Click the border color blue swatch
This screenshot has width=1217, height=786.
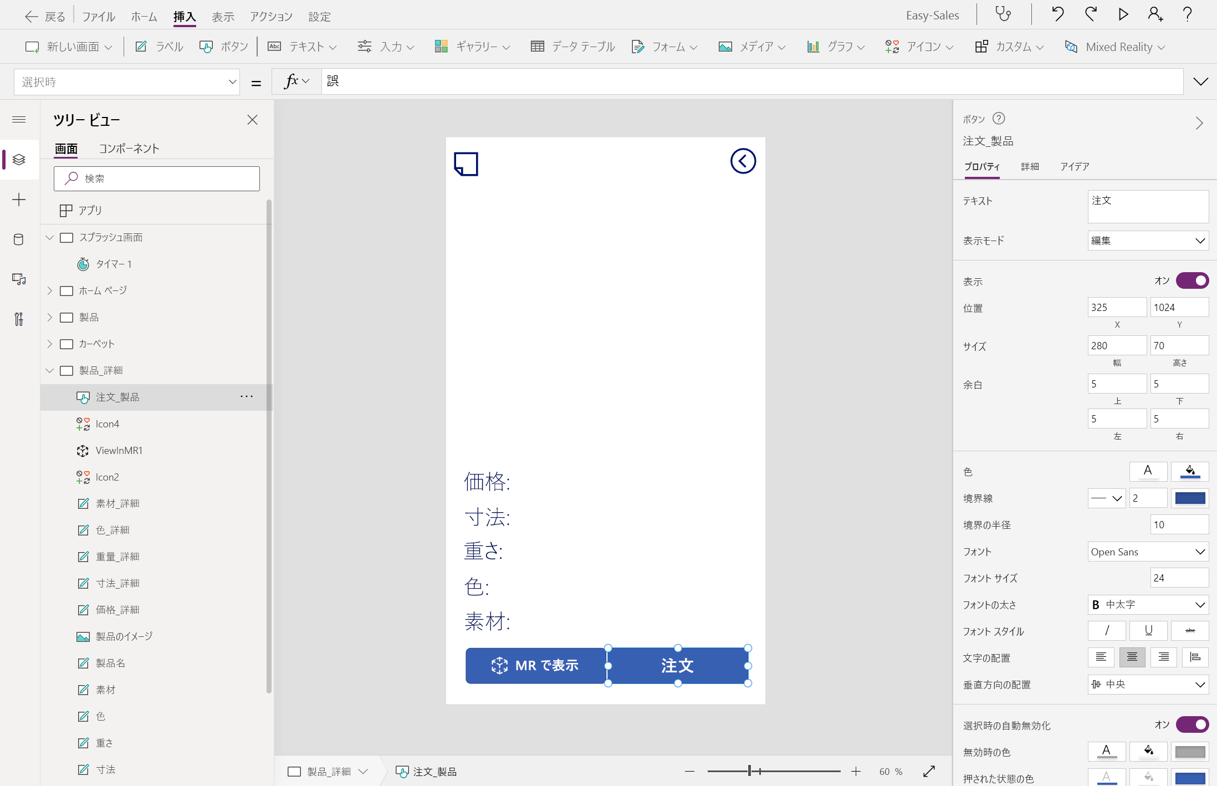[x=1190, y=498]
